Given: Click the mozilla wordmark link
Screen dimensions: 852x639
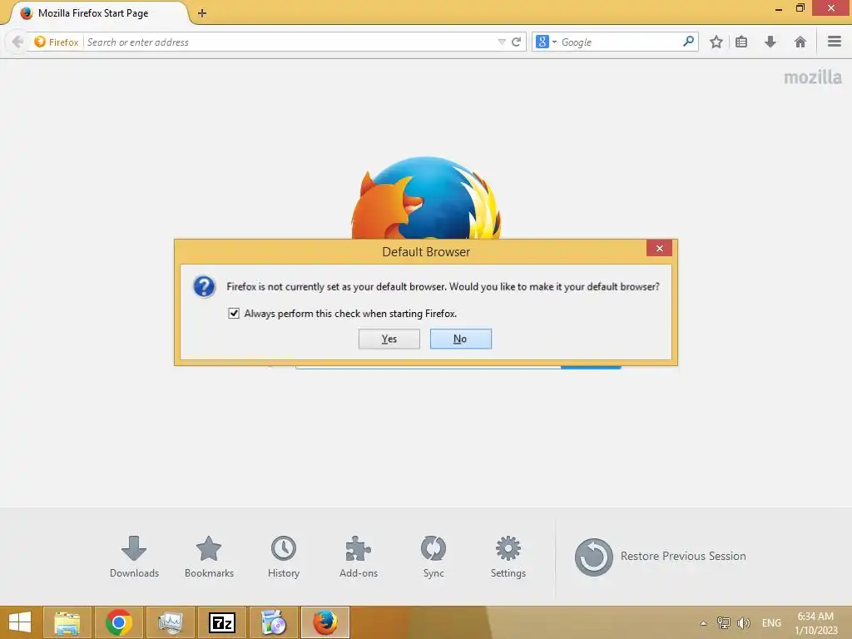Looking at the screenshot, I should [812, 77].
